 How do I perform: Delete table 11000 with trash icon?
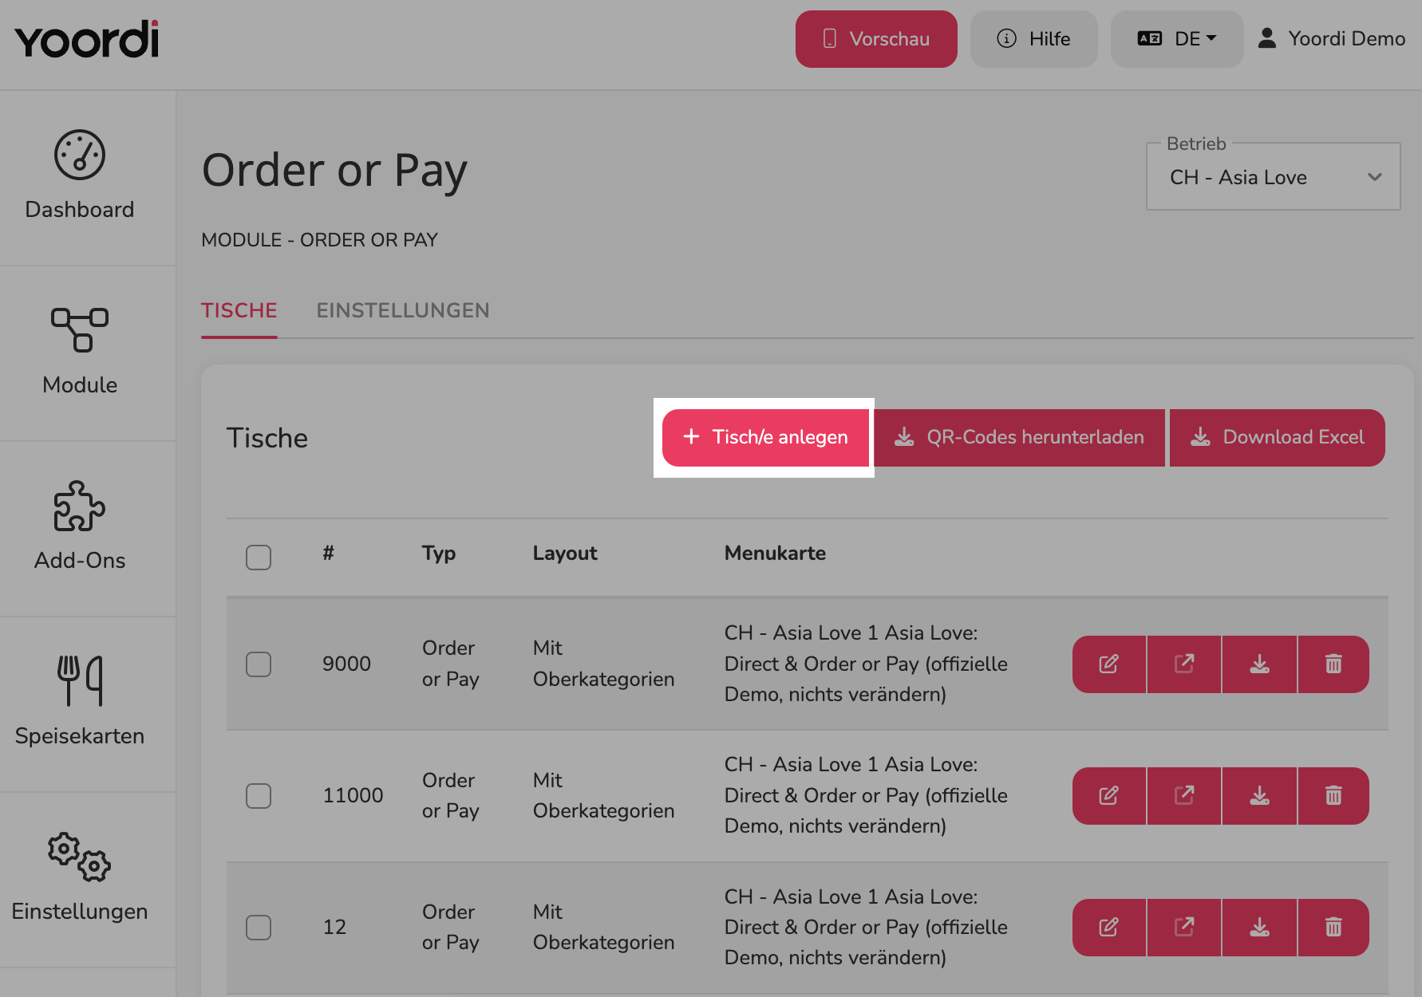coord(1333,796)
